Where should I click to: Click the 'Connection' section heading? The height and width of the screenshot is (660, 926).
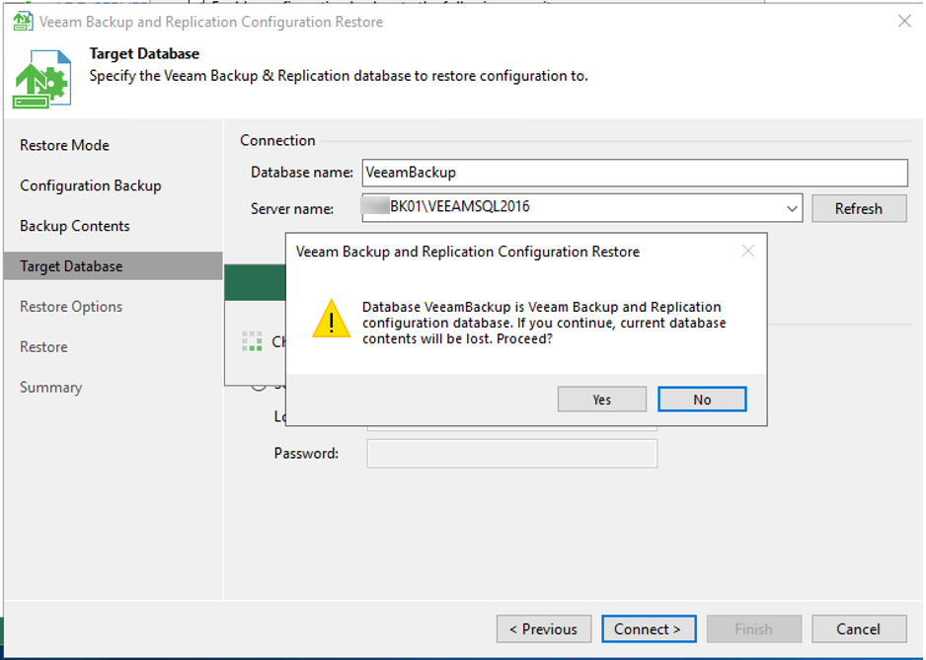click(x=277, y=140)
